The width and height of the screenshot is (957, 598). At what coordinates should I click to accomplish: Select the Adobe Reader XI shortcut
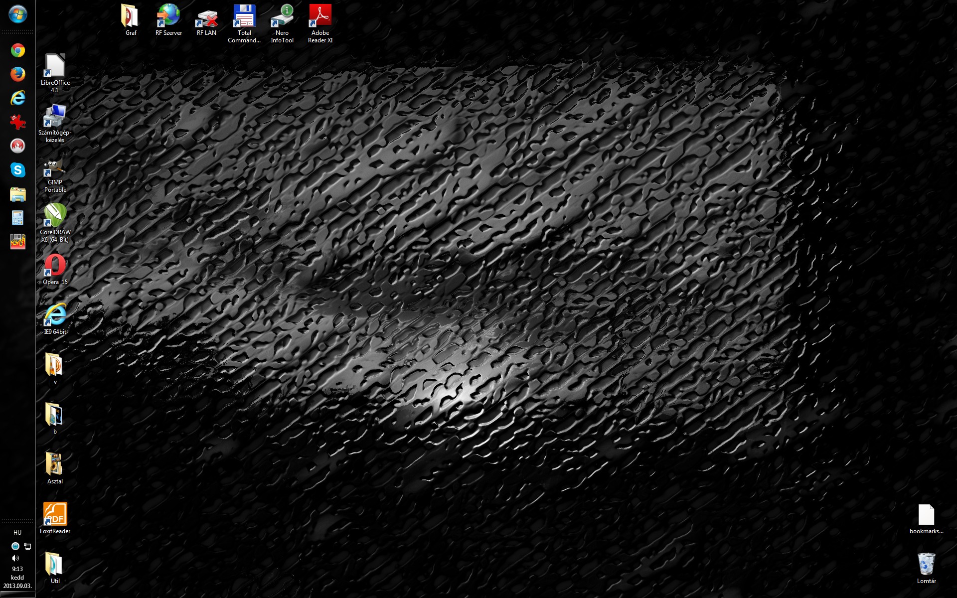pyautogui.click(x=320, y=24)
